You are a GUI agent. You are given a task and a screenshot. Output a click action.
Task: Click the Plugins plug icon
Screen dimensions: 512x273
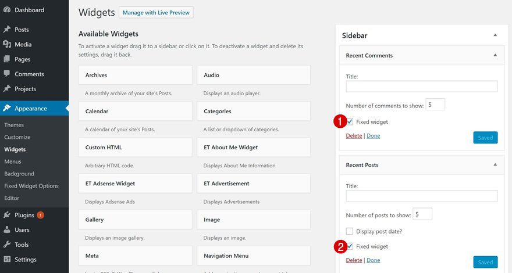coord(7,215)
